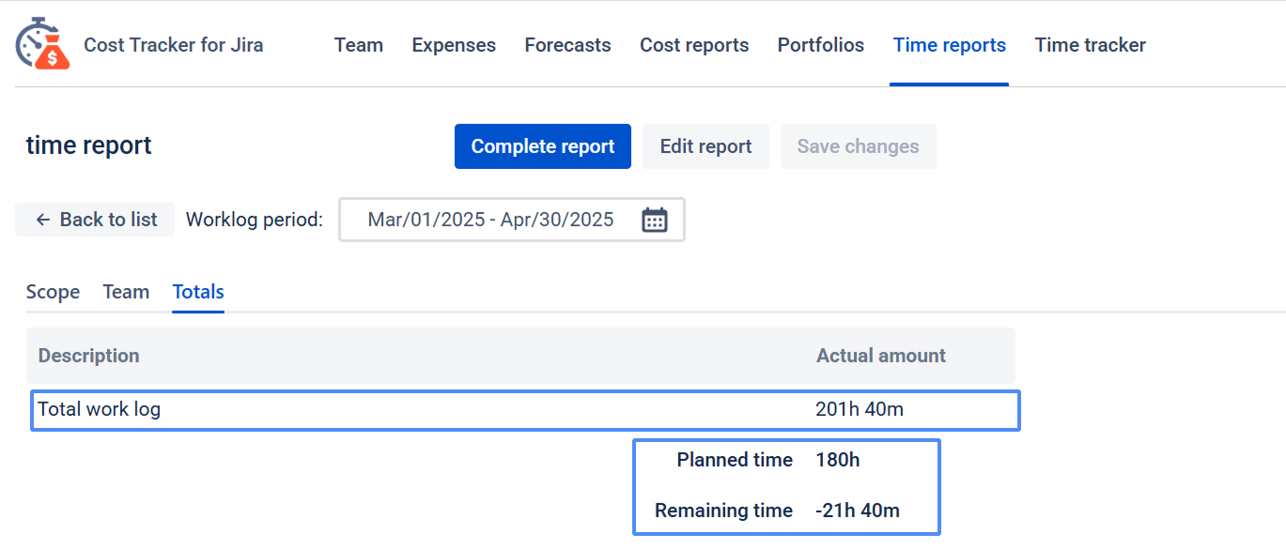Viewport: 1286px width, 549px height.
Task: Navigate to the Expenses section
Action: (x=454, y=45)
